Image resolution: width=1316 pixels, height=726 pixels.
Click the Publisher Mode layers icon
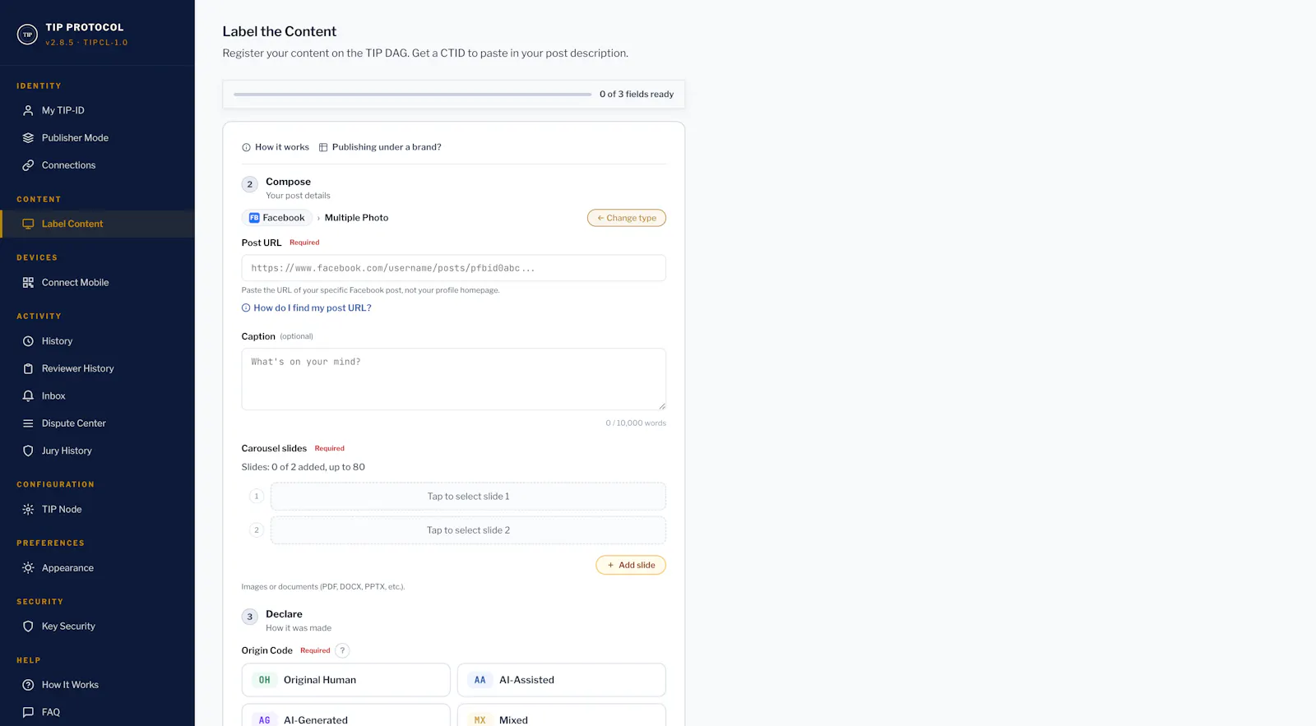pyautogui.click(x=28, y=138)
